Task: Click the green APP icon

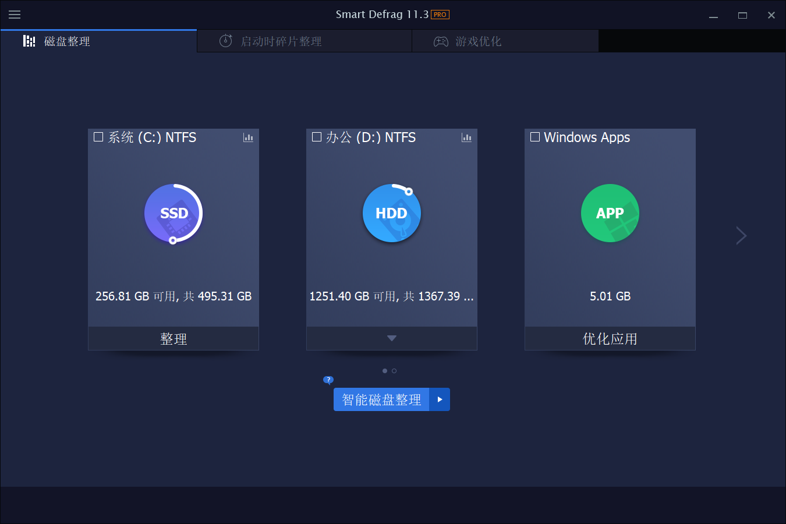Action: pyautogui.click(x=610, y=213)
